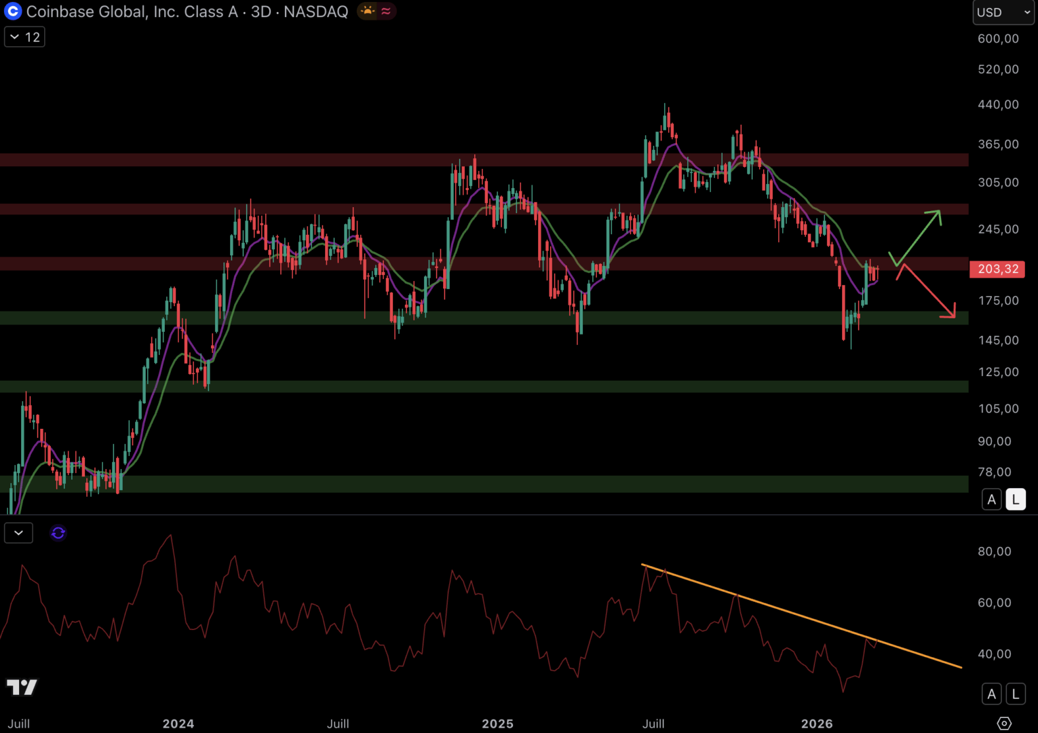Click the pink wavy lines data icon
This screenshot has width=1038, height=733.
pos(386,12)
